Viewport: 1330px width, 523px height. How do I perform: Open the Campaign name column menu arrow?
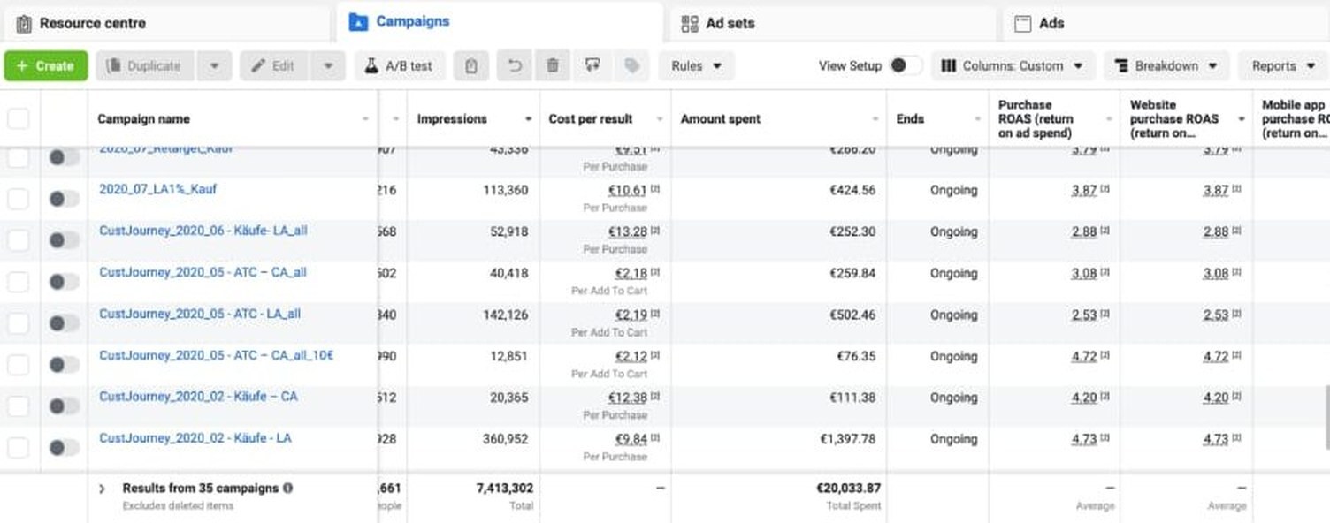(366, 119)
